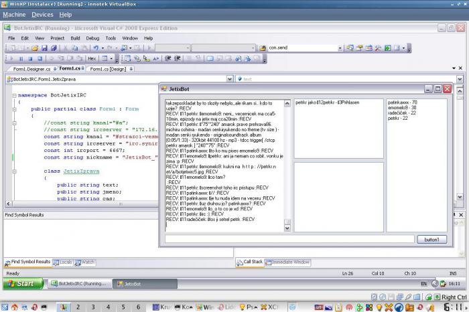Click the Find in Files icon

click(263, 48)
